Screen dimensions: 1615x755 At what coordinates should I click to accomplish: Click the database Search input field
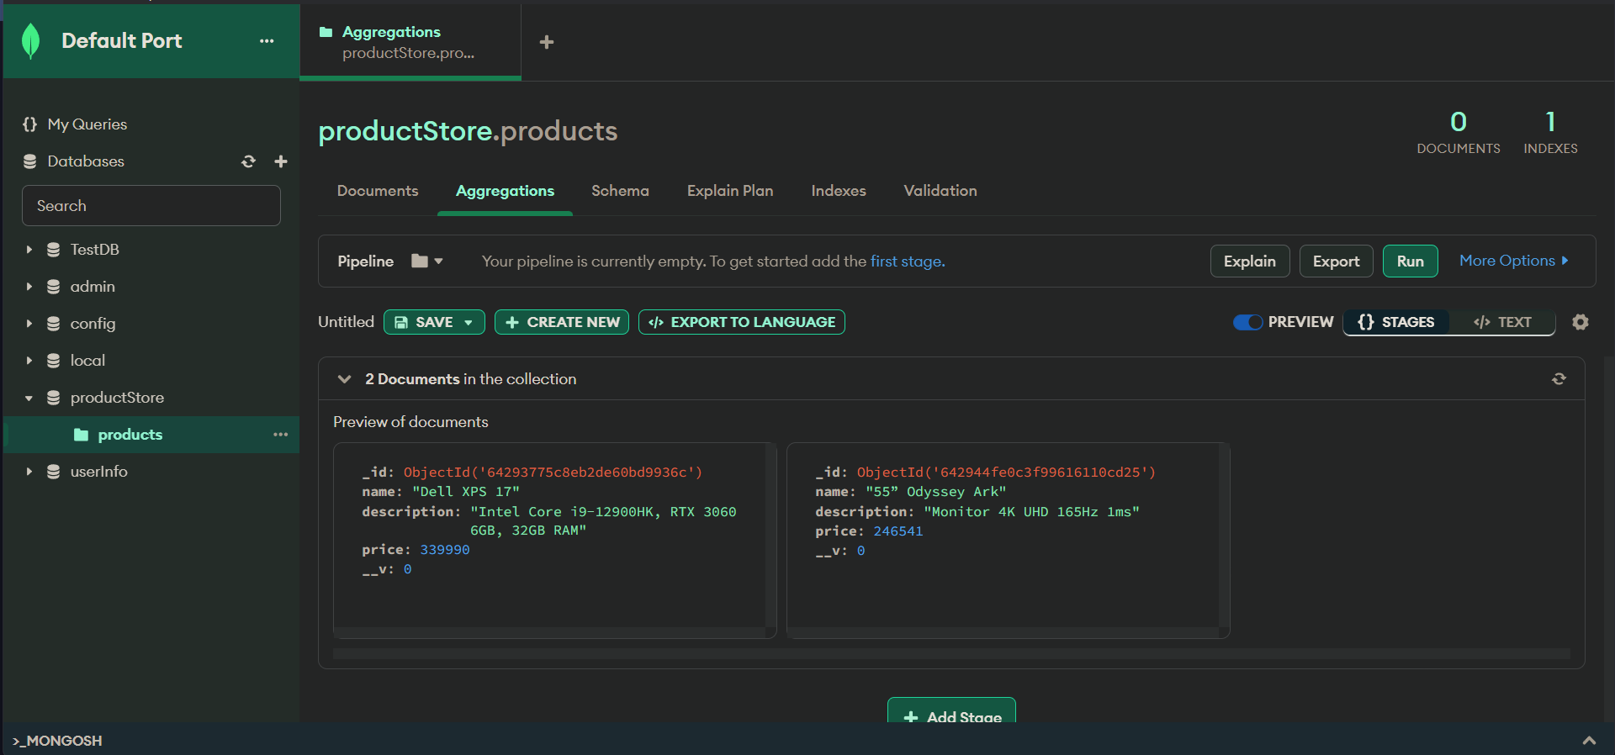(x=151, y=206)
